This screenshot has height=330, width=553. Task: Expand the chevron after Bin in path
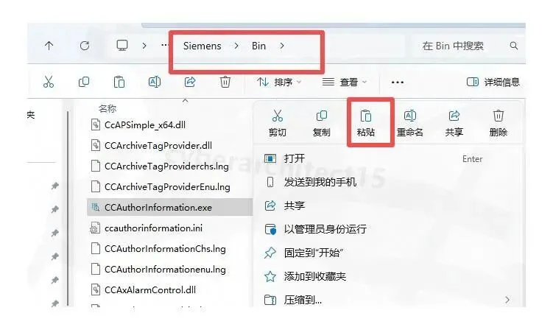click(x=282, y=46)
